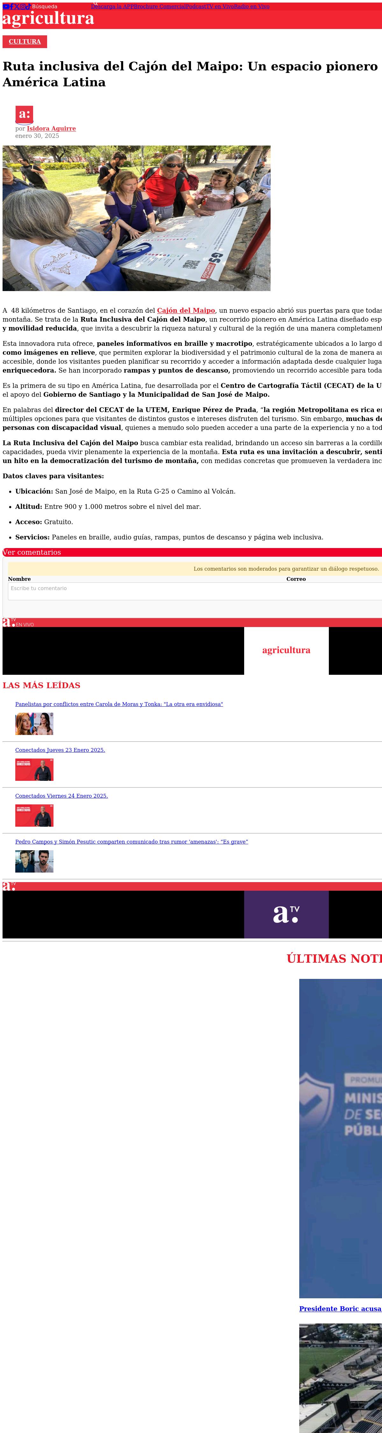Click the red a: author avatar logo
The width and height of the screenshot is (382, 1433).
click(x=24, y=115)
